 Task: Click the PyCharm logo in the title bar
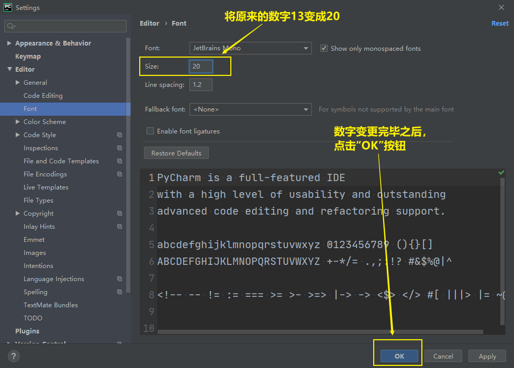(7, 7)
